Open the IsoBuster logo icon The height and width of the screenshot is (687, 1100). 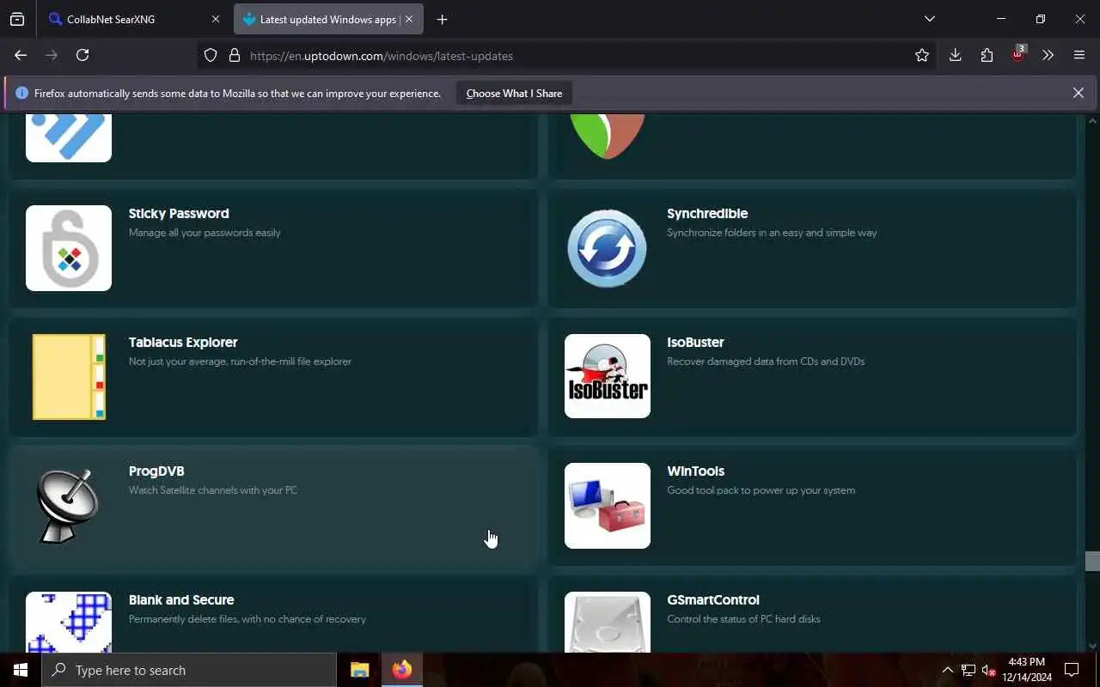click(x=608, y=376)
